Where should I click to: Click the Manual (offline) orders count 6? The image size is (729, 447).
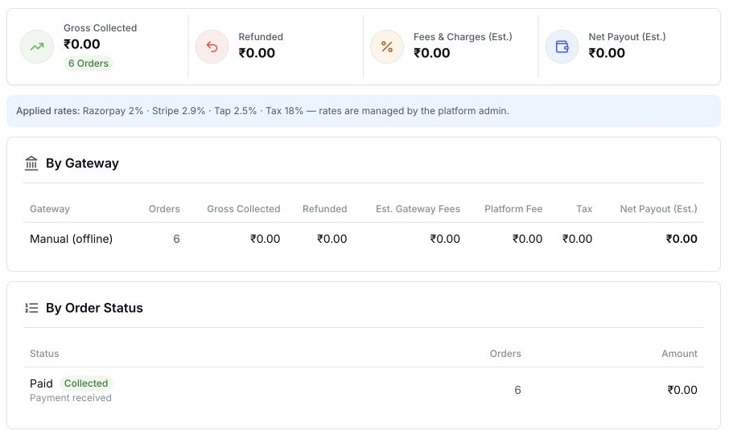pyautogui.click(x=176, y=239)
